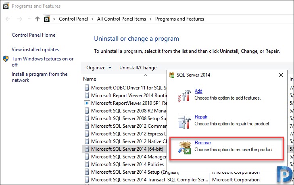Click the forward arrow navigation button

click(20, 19)
